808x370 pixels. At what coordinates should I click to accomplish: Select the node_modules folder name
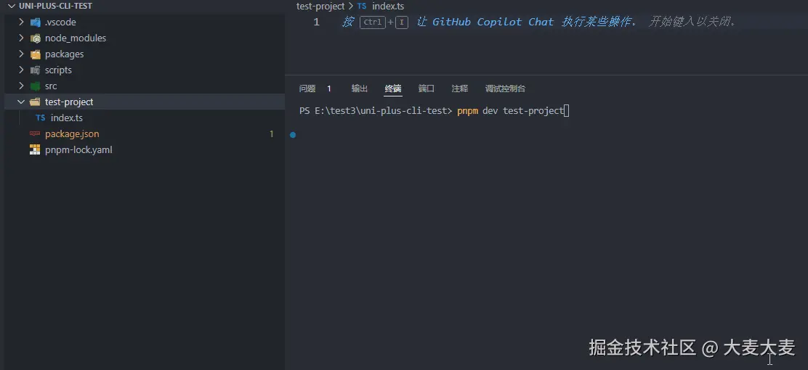pos(76,38)
